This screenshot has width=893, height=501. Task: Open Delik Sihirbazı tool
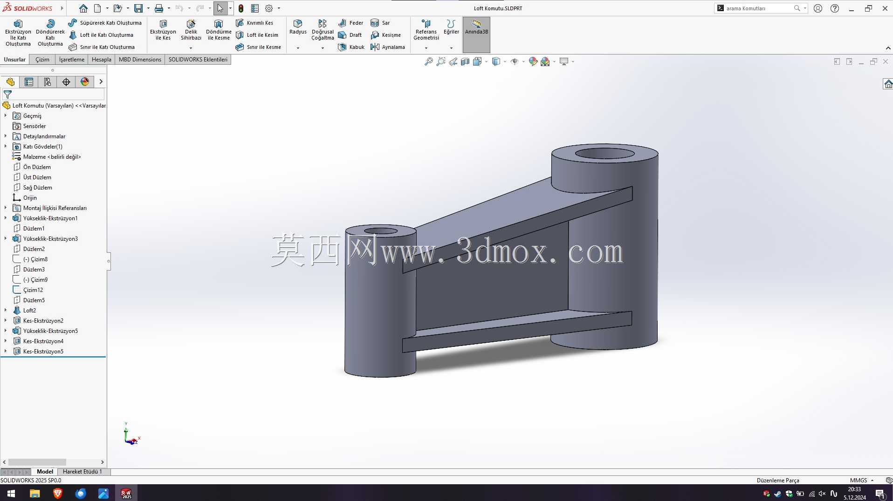click(191, 30)
